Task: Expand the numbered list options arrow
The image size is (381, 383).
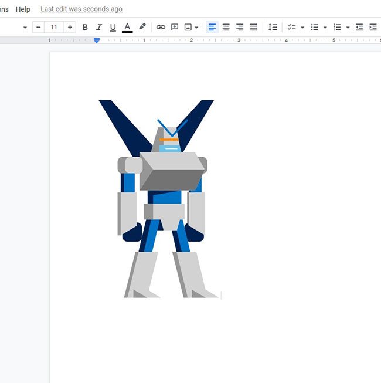Action: pyautogui.click(x=348, y=28)
